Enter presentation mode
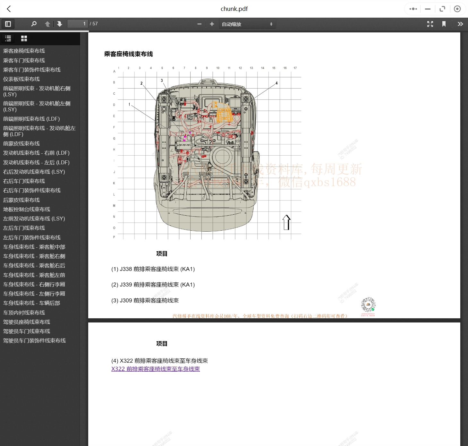Image resolution: width=468 pixels, height=446 pixels. coord(430,24)
